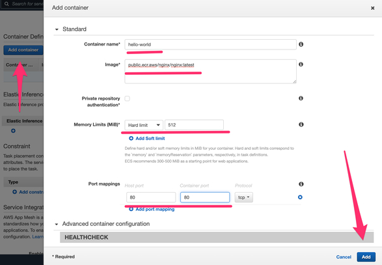Image resolution: width=382 pixels, height=265 pixels.
Task: Enable Private repository authentication checkbox
Action: (x=127, y=98)
